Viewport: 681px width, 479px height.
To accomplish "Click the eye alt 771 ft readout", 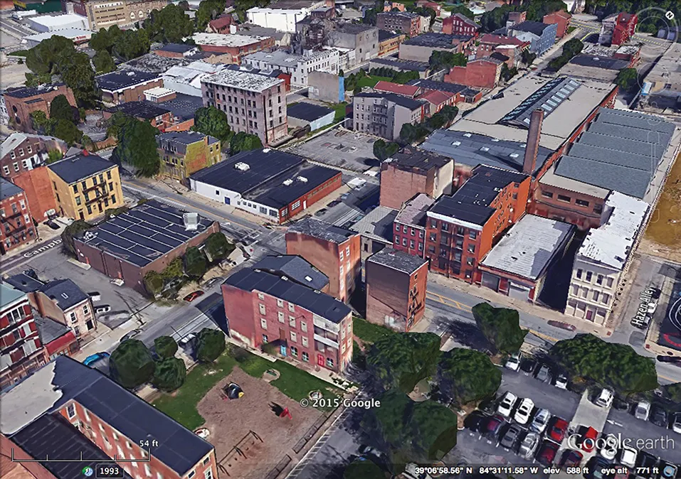I will (630, 470).
